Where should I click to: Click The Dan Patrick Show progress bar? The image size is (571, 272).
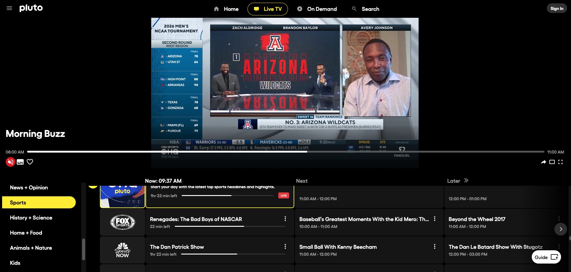pyautogui.click(x=233, y=254)
